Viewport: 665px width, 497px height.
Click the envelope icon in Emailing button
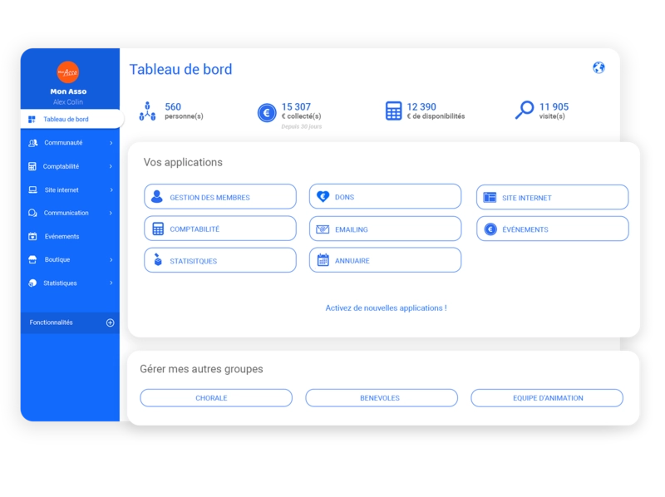coord(323,229)
